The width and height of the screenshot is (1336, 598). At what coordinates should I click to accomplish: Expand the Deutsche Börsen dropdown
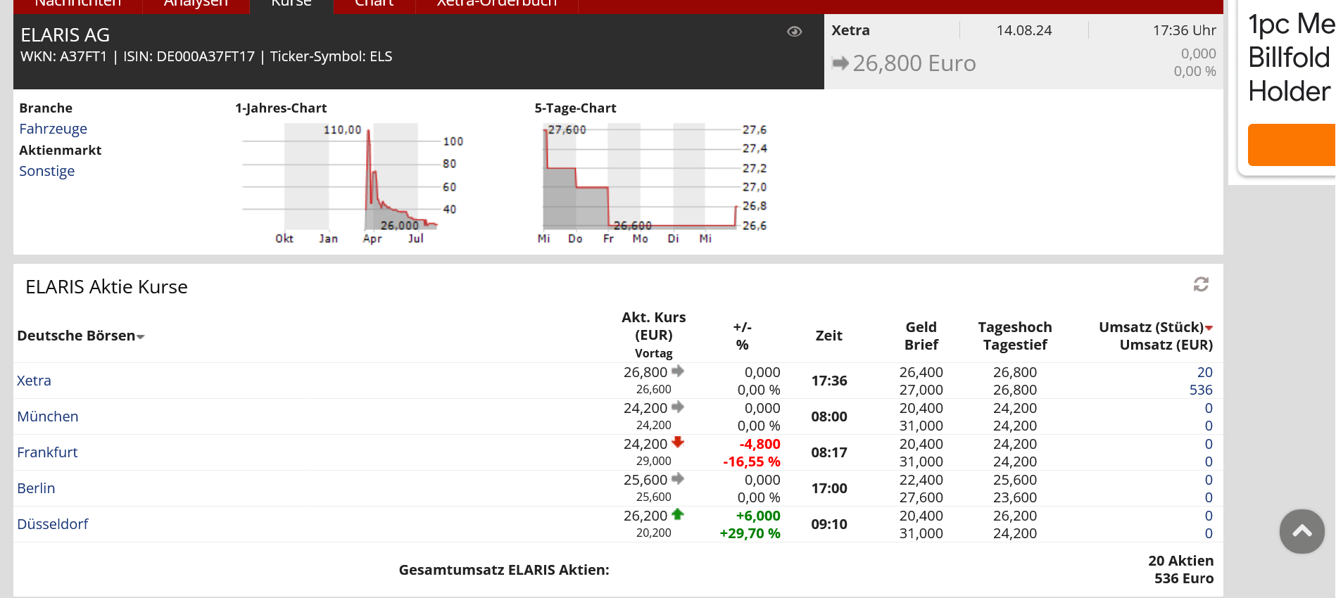point(140,337)
